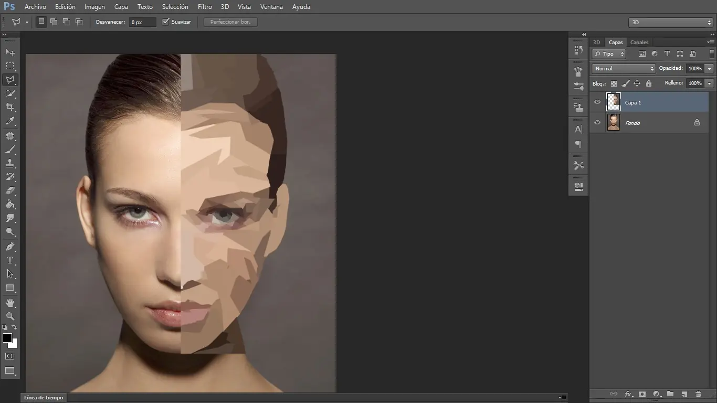Click the Perfeccionar borde button
Viewport: 717px width, 403px height.
[x=230, y=22]
